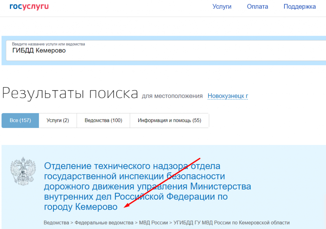Open the Информация и помощь (55) tab
The image size is (326, 229).
pos(169,120)
